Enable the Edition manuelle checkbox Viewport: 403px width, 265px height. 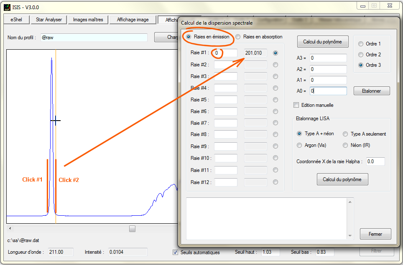(296, 105)
